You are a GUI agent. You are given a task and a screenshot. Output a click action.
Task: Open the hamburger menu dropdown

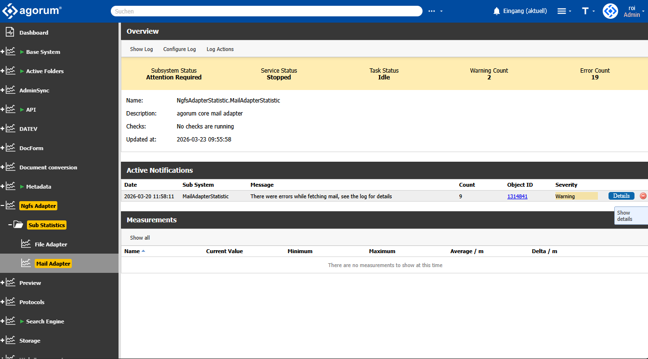pos(564,11)
